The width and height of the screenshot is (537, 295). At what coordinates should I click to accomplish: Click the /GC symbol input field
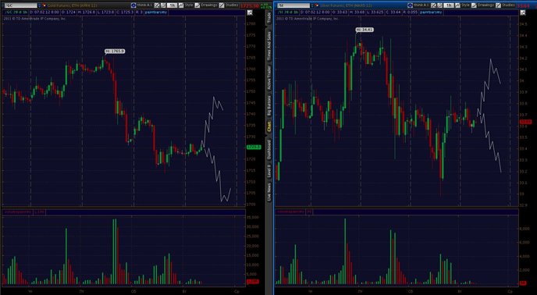pos(20,5)
